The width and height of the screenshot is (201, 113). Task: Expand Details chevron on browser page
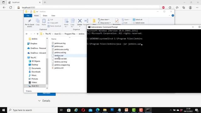click(x=39, y=101)
